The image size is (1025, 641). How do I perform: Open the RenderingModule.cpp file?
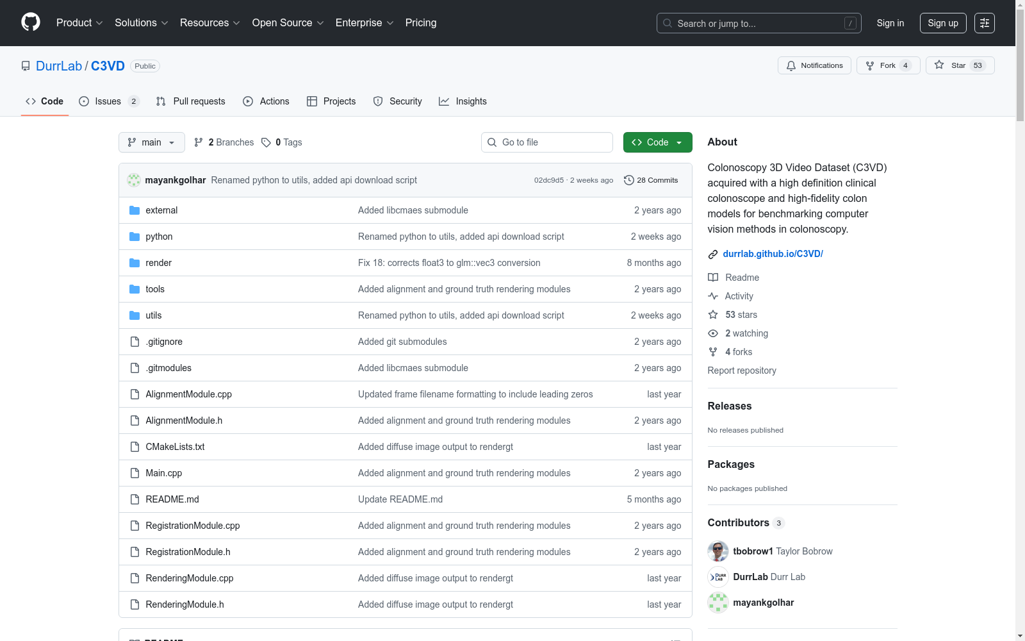(x=190, y=578)
